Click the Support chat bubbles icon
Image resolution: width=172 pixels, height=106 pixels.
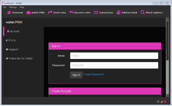[x=7, y=50]
